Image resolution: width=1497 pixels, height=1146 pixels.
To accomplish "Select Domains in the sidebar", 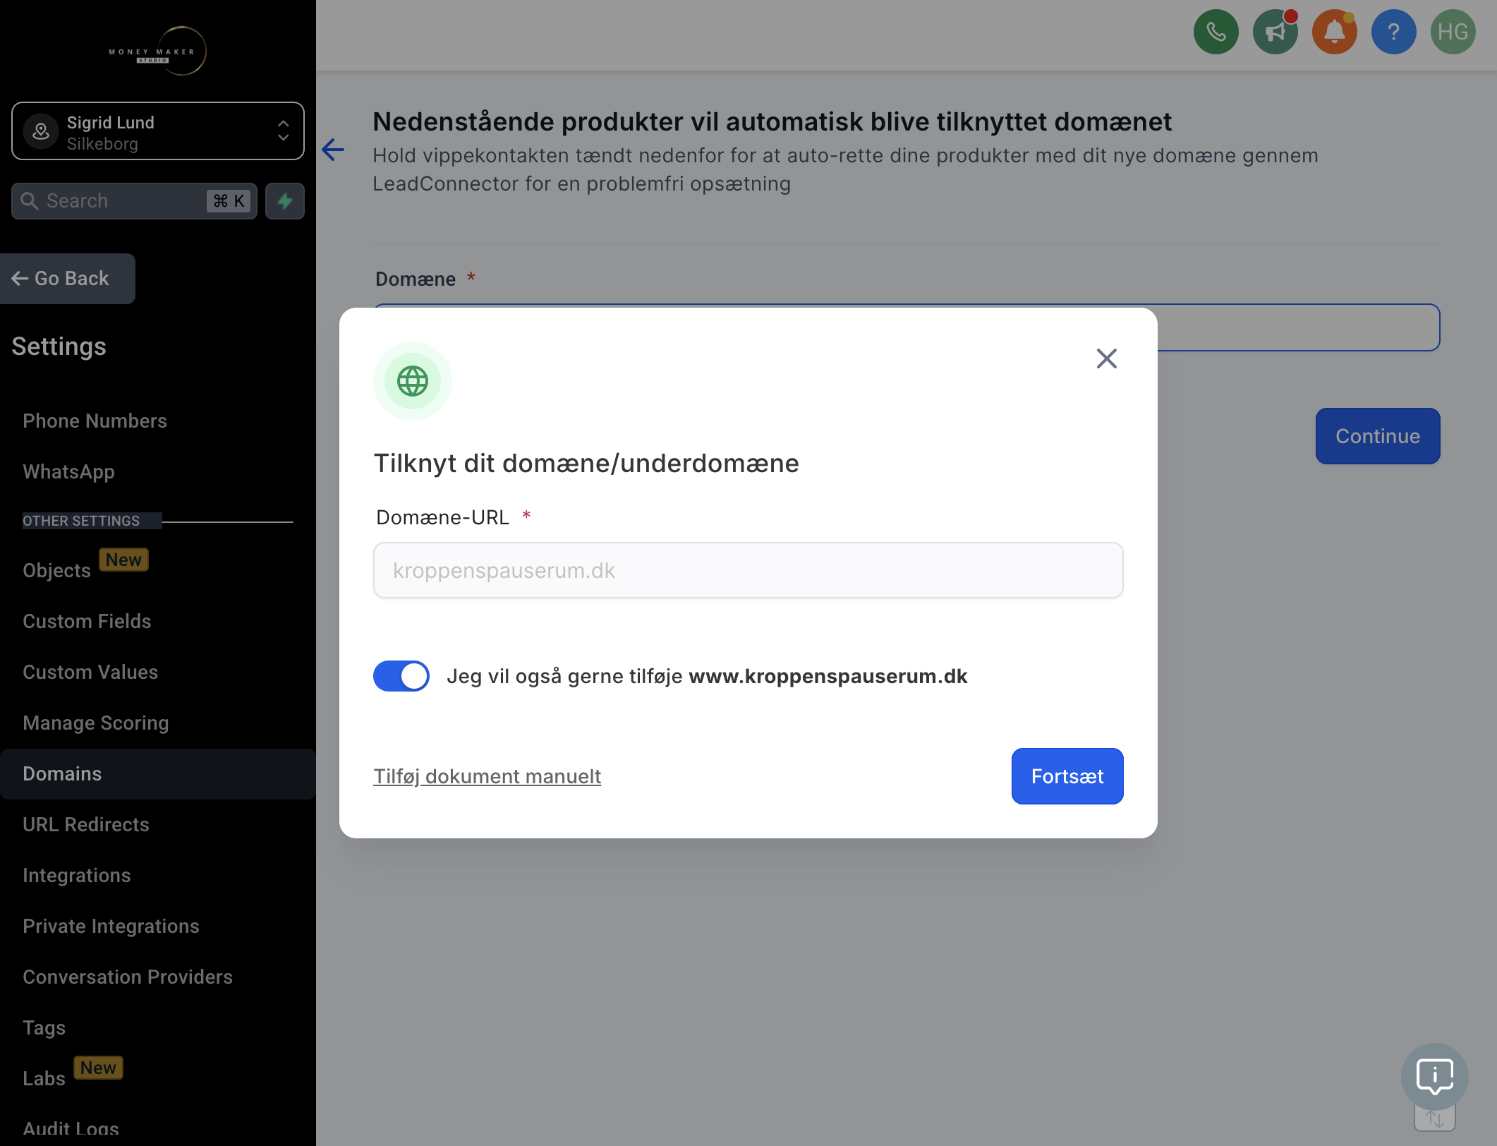I will 158,774.
